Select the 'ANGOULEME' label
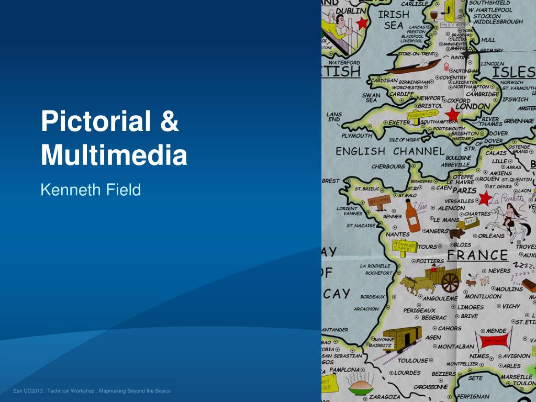 pos(440,298)
